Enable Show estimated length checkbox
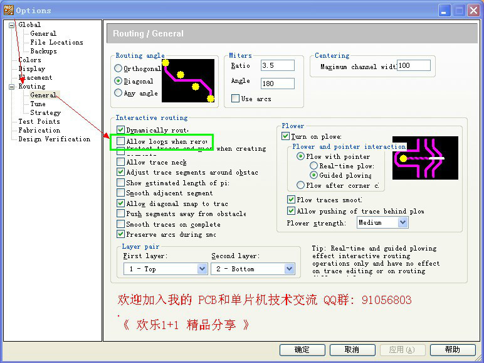 tap(121, 183)
